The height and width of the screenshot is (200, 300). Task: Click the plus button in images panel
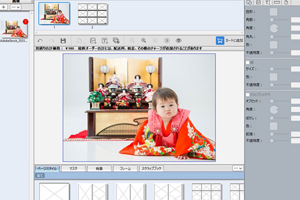coord(4,7)
